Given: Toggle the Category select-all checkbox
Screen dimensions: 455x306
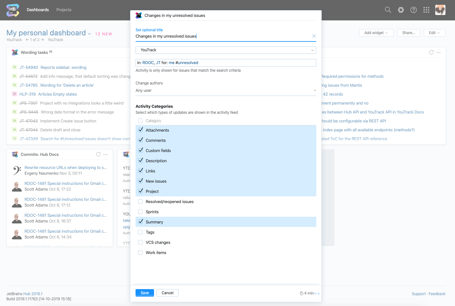Looking at the screenshot, I should (x=140, y=121).
